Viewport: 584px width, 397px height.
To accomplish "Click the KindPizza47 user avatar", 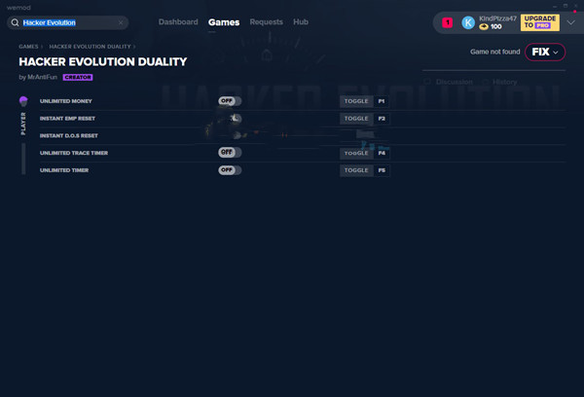I will pyautogui.click(x=468, y=22).
